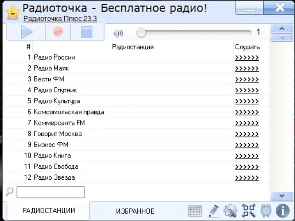This screenshot has width=295, height=221.
Task: Listen to Вести ФМ via its >>>>>> link
Action: coord(247,79)
